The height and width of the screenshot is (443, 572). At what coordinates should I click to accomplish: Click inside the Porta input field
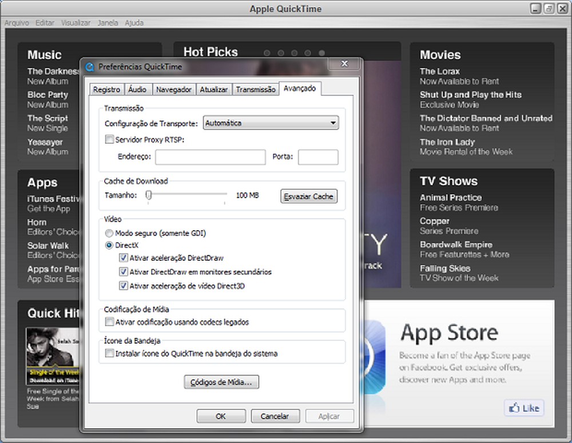click(x=318, y=157)
